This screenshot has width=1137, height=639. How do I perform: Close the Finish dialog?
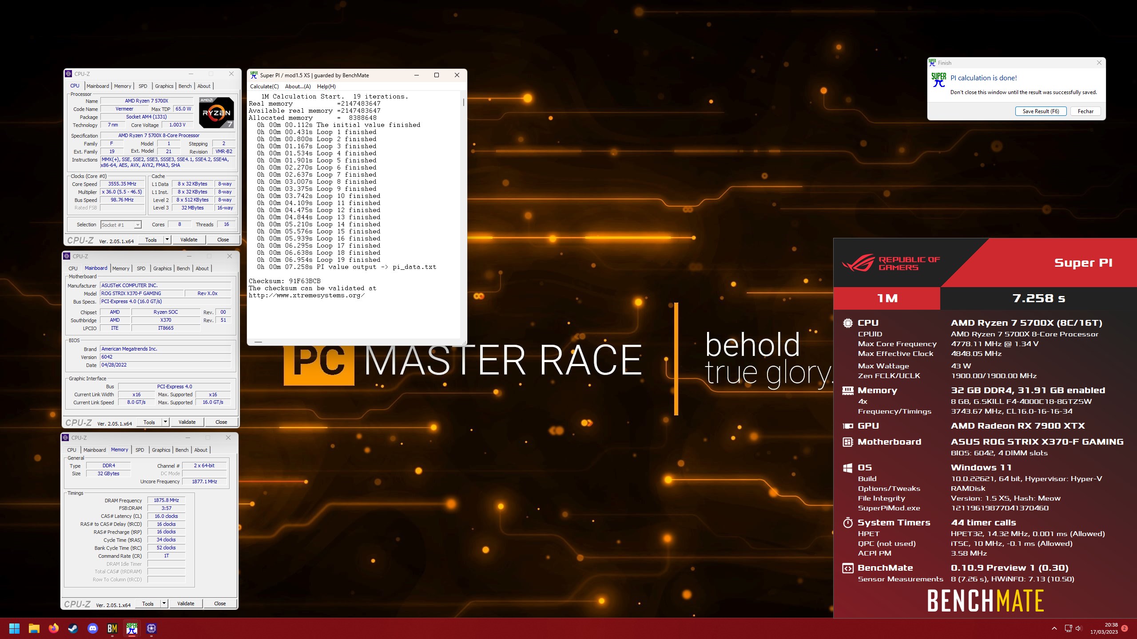[1099, 63]
